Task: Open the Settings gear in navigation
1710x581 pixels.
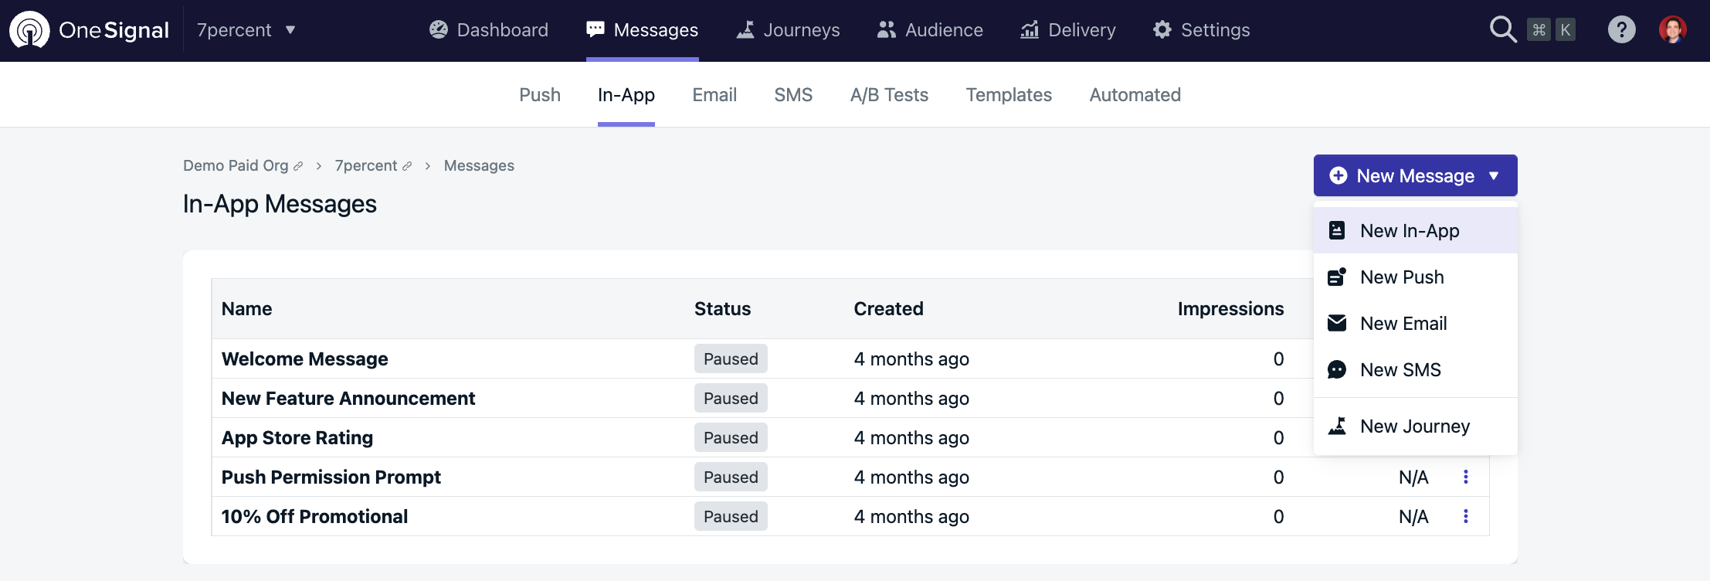Action: pos(1201,30)
